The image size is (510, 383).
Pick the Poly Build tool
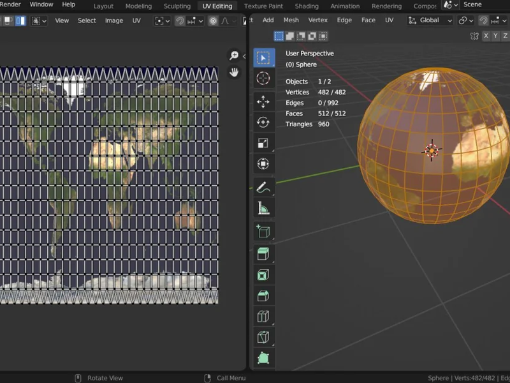pos(263,358)
